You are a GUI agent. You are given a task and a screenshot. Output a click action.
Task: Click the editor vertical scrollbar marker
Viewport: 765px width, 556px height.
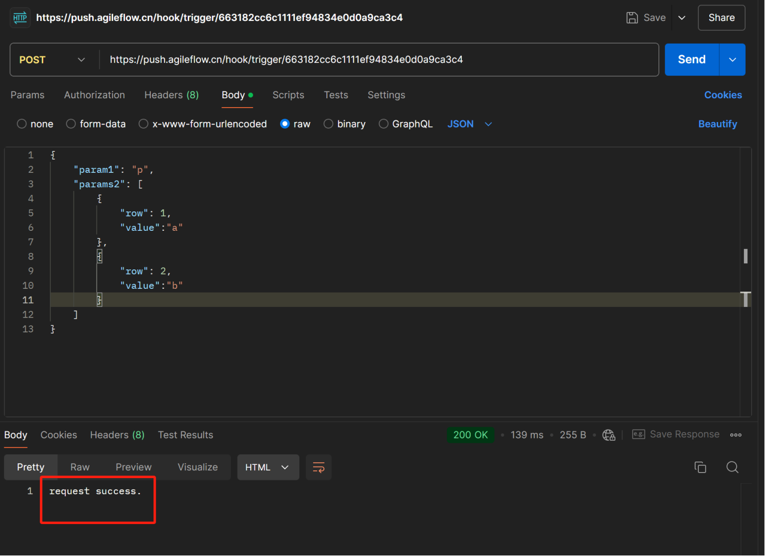746,256
